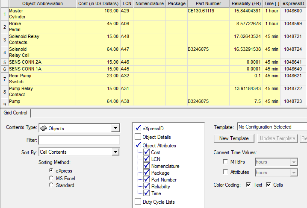The height and width of the screenshot is (208, 307).
Task: Click the Reliability (FR) column header
Action: [x=246, y=3]
